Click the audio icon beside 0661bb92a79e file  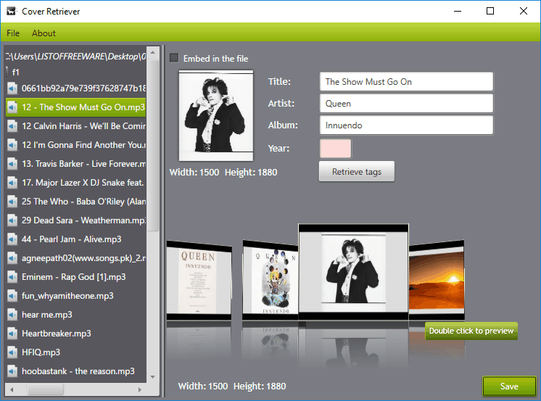tap(12, 88)
